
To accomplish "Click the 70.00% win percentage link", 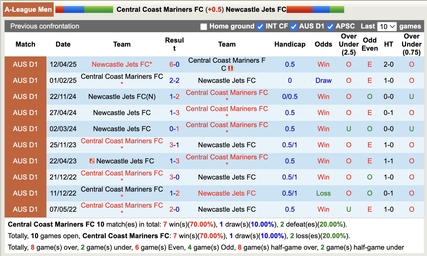I will click(x=201, y=224).
